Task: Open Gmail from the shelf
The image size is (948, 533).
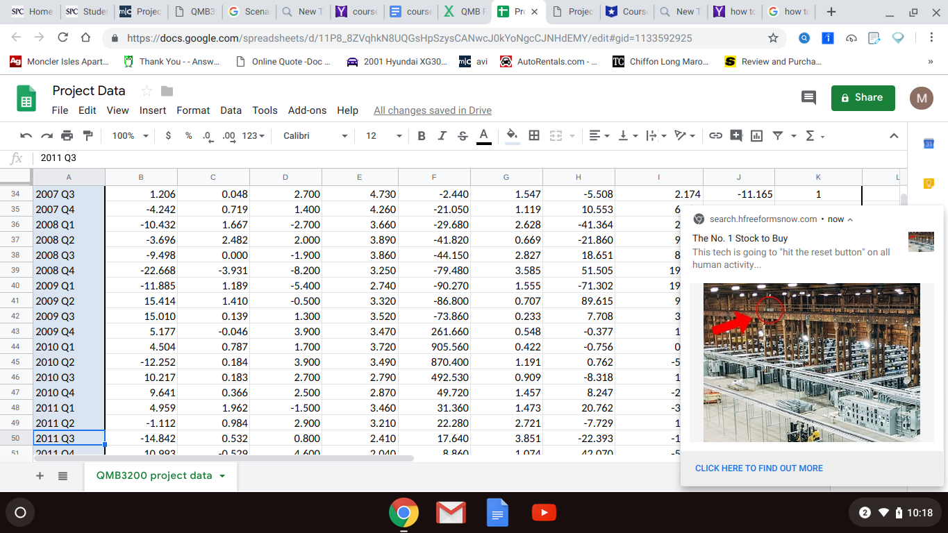Action: (451, 513)
